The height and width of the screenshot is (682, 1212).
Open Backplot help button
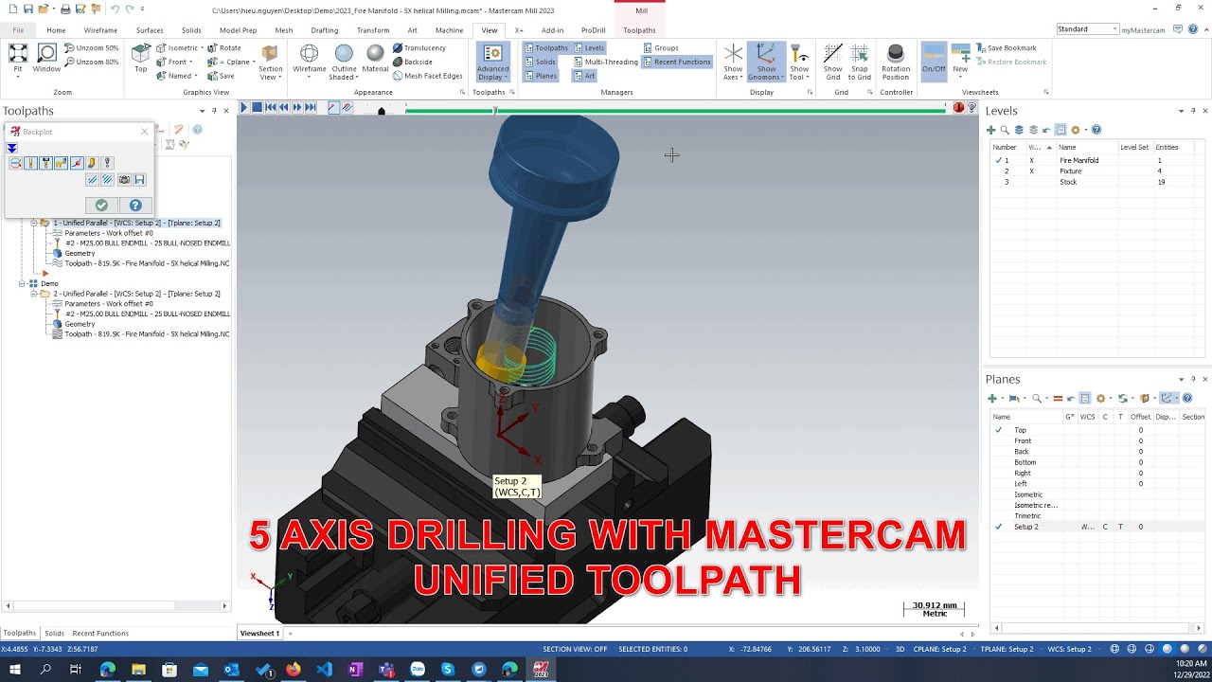click(135, 206)
